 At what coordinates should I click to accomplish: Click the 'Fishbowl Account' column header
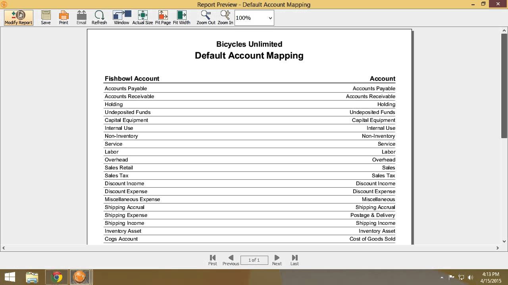click(132, 78)
